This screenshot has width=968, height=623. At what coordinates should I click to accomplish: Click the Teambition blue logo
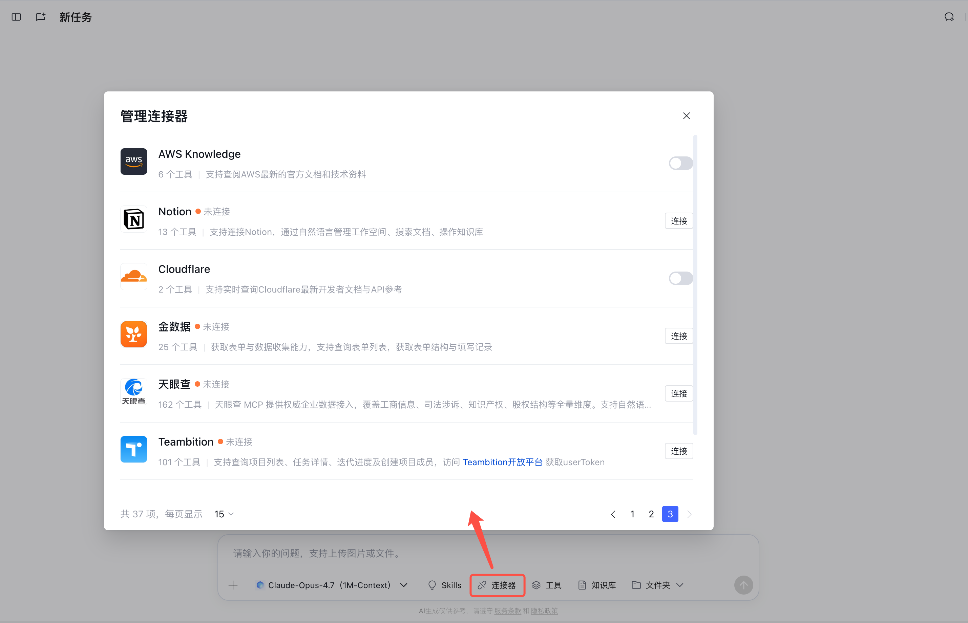133,449
